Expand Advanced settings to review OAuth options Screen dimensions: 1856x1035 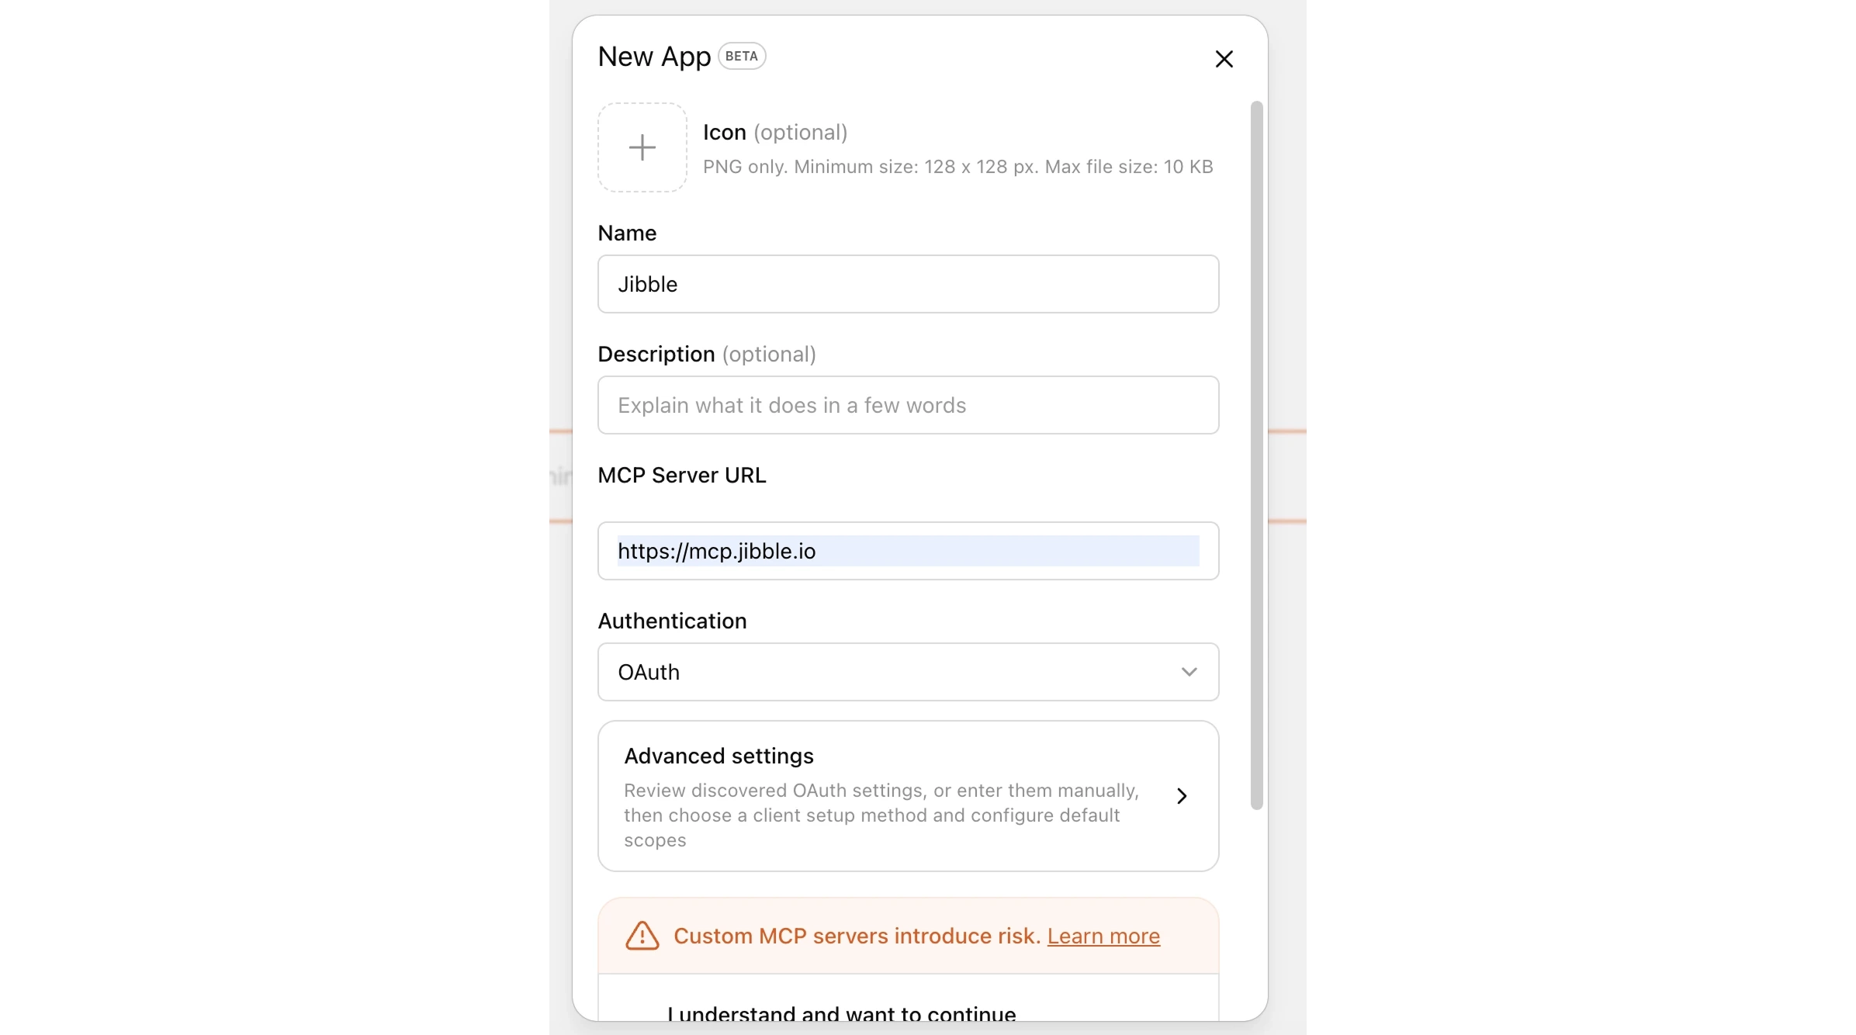[x=908, y=796]
